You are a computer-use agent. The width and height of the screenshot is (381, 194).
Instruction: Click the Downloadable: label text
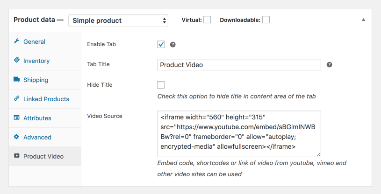(x=240, y=20)
